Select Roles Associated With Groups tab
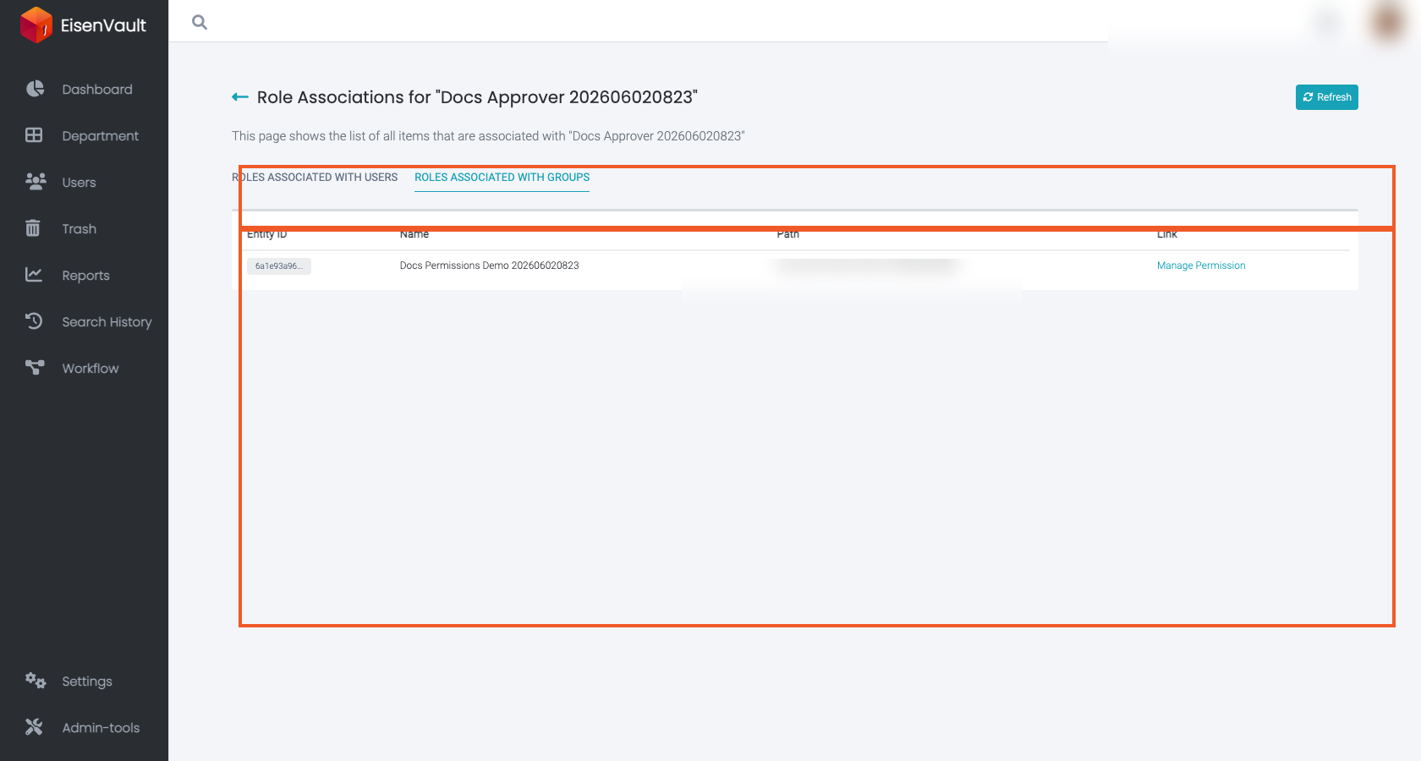The image size is (1421, 761). (x=502, y=178)
